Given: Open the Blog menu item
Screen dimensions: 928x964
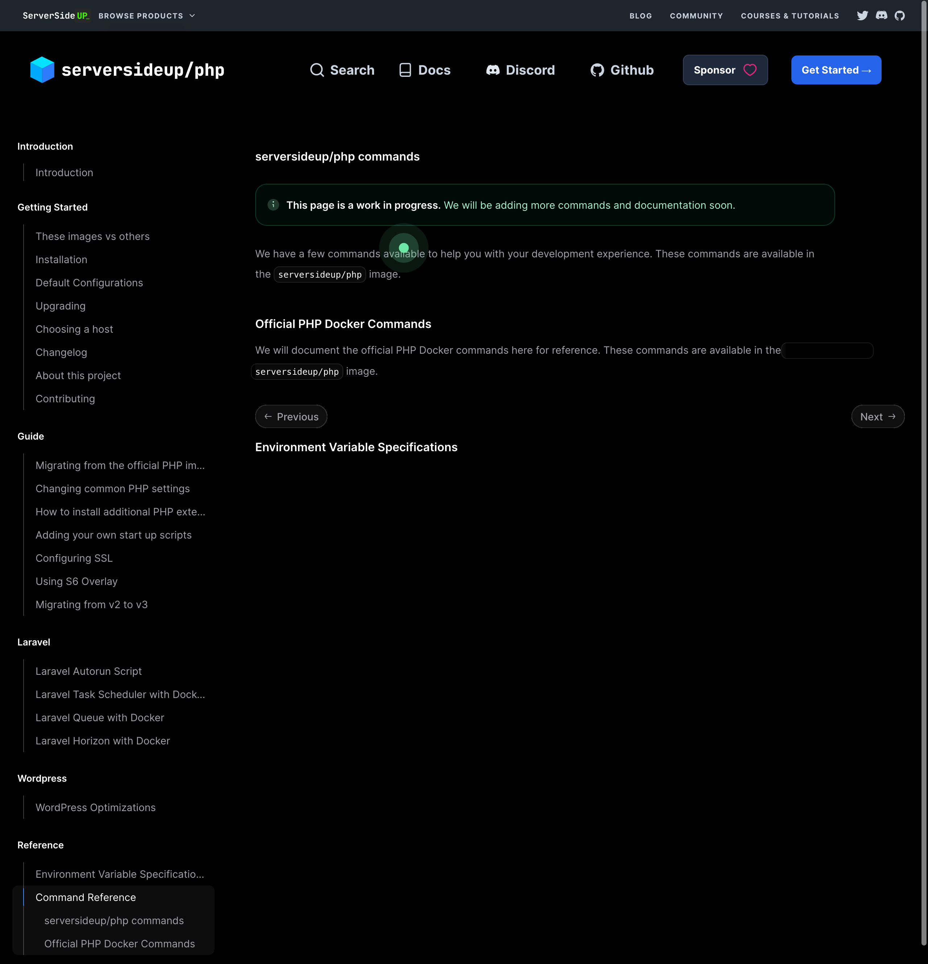Looking at the screenshot, I should 640,16.
